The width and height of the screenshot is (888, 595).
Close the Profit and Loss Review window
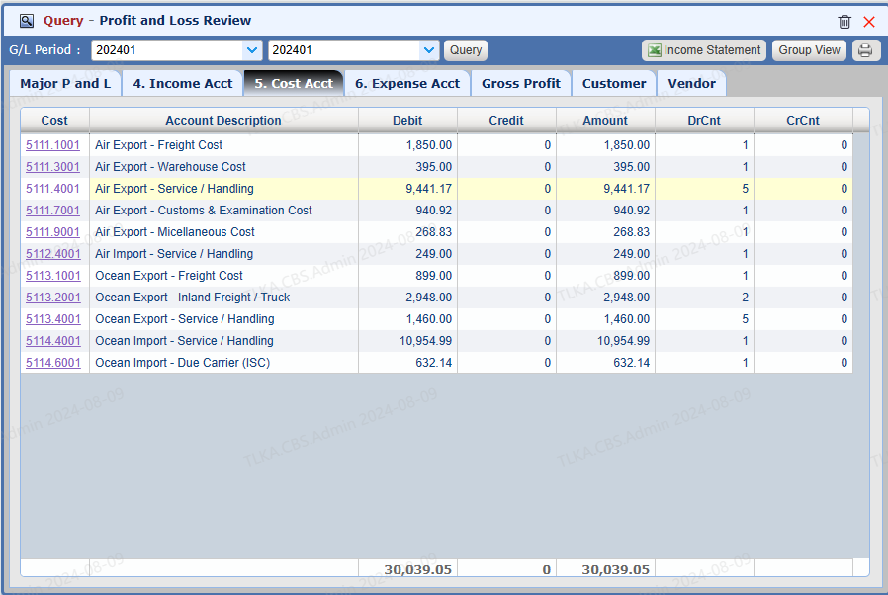(869, 22)
